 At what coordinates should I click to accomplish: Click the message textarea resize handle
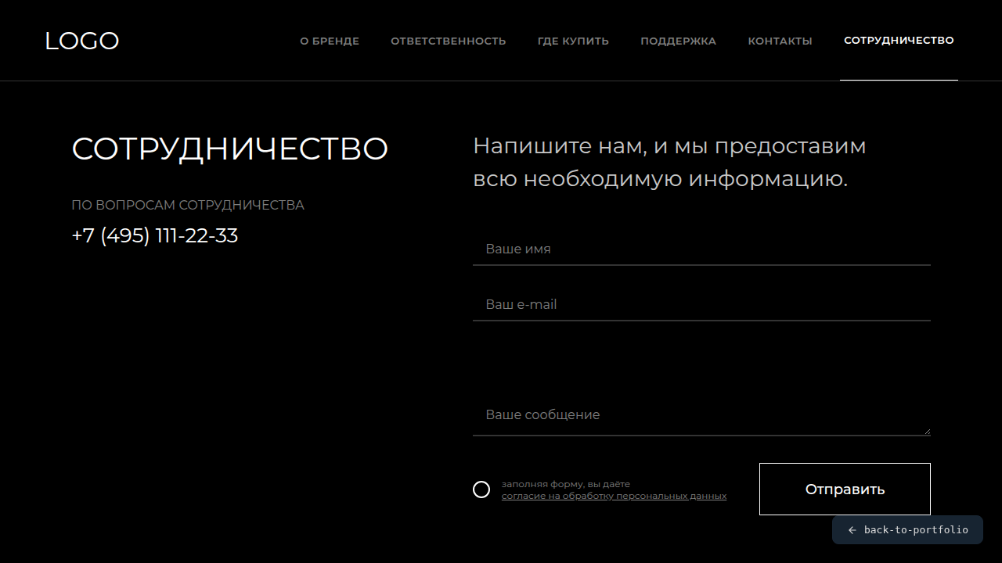(927, 432)
